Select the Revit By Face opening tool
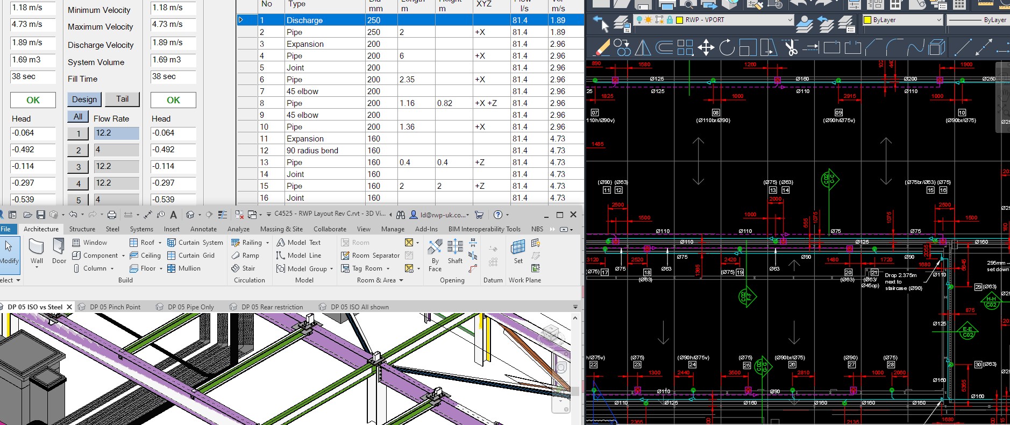The image size is (1010, 425). [x=435, y=255]
